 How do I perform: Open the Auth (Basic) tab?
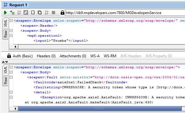[23, 56]
